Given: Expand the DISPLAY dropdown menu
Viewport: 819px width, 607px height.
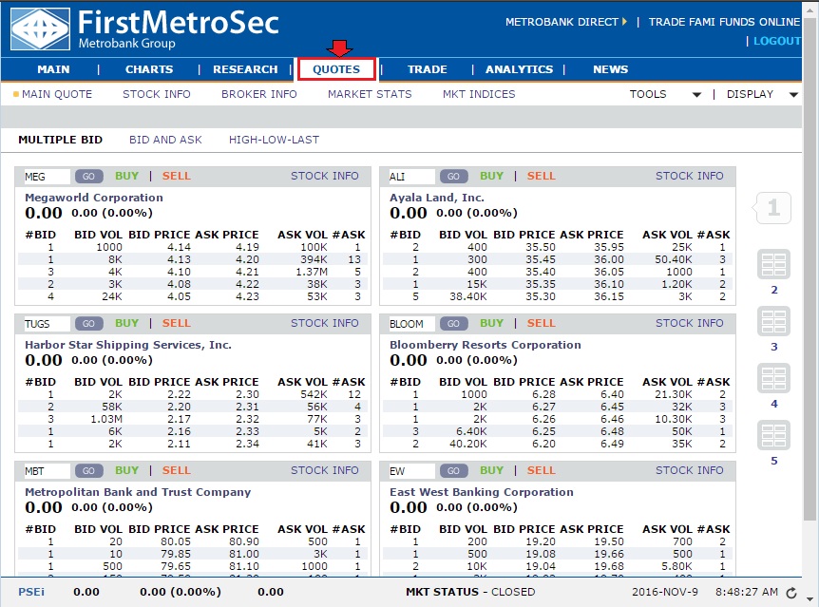Looking at the screenshot, I should (794, 94).
